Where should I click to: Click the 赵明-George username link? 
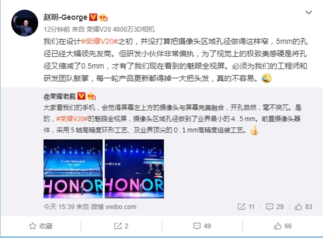(x=65, y=17)
